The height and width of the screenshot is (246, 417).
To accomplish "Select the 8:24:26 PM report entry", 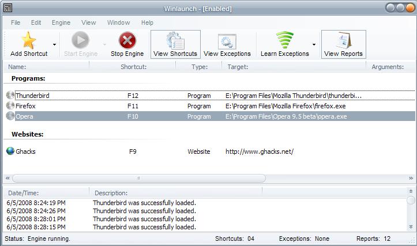I will click(205, 211).
